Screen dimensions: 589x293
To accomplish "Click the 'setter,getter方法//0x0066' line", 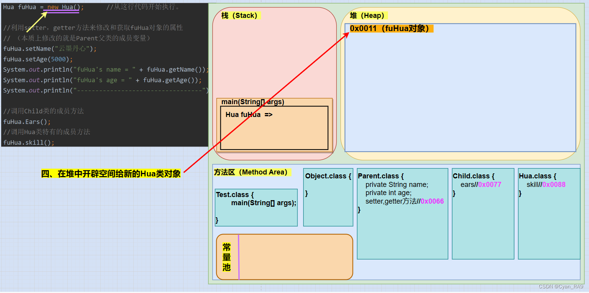I will [405, 201].
